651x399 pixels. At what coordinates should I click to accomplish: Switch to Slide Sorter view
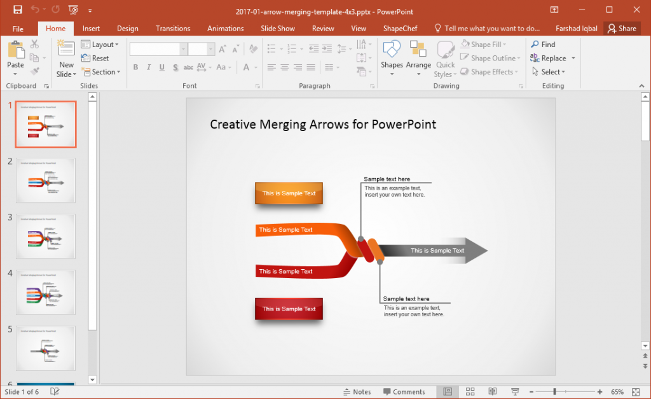[x=470, y=391]
